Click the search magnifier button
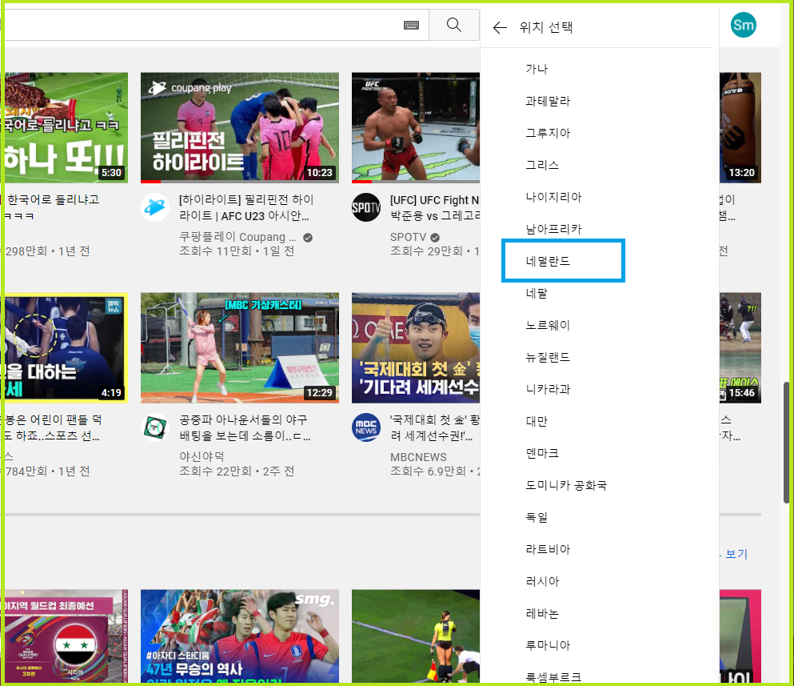Image resolution: width=794 pixels, height=686 pixels. coord(453,25)
